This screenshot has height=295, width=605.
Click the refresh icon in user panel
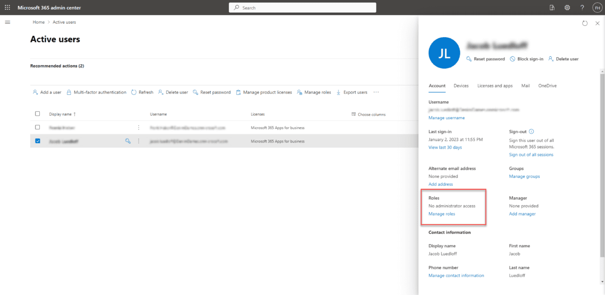[x=585, y=23]
